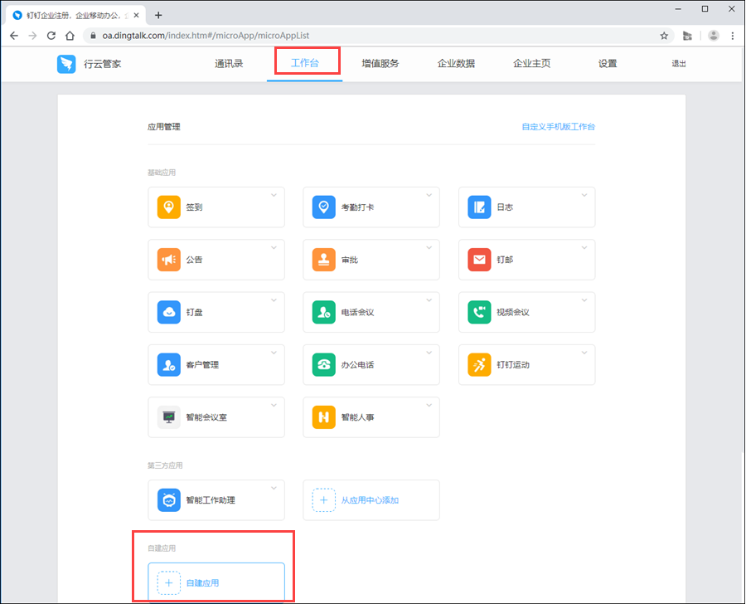Screen dimensions: 746x604
Task: Click the 自定义手机版工作台 link
Action: (558, 127)
